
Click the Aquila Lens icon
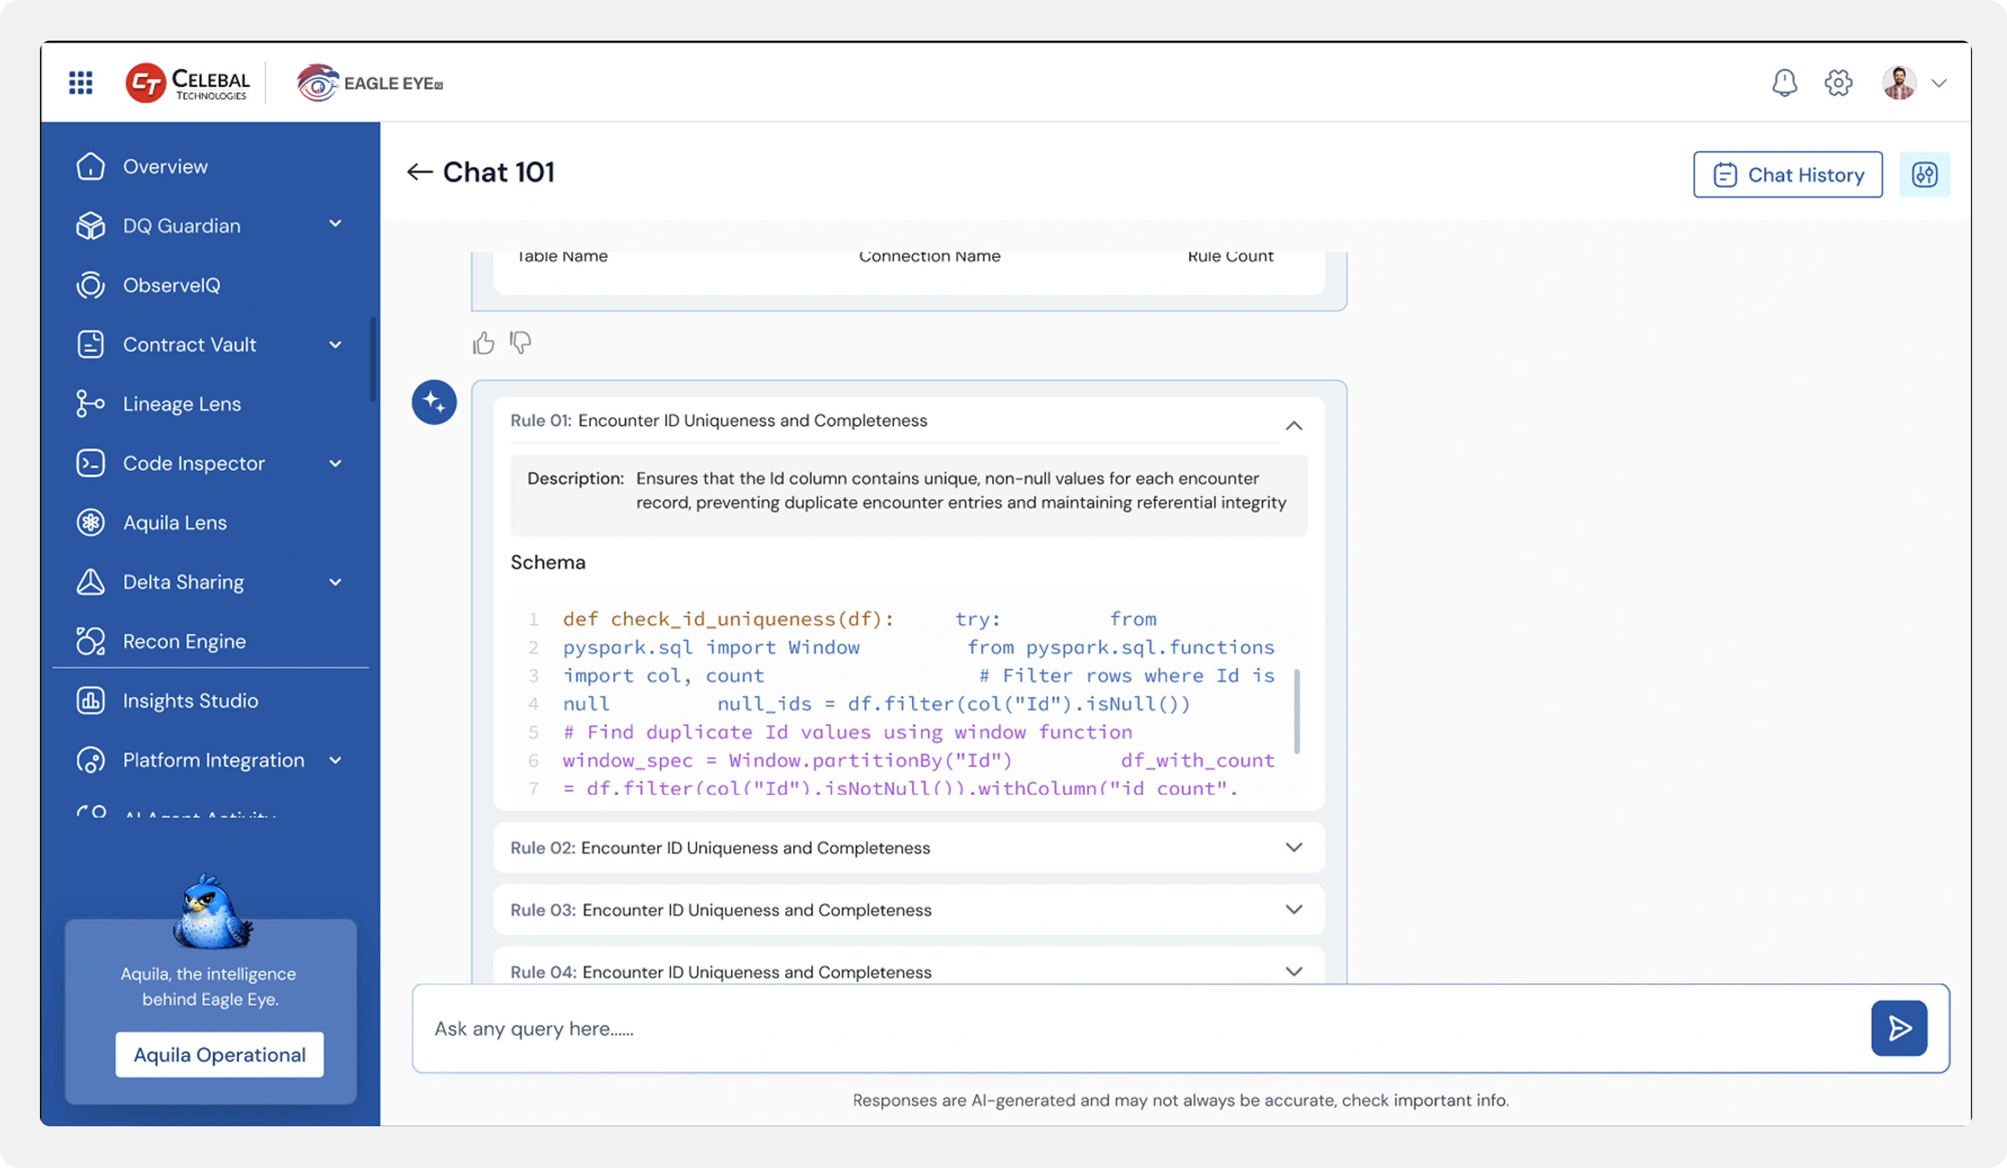tap(90, 523)
